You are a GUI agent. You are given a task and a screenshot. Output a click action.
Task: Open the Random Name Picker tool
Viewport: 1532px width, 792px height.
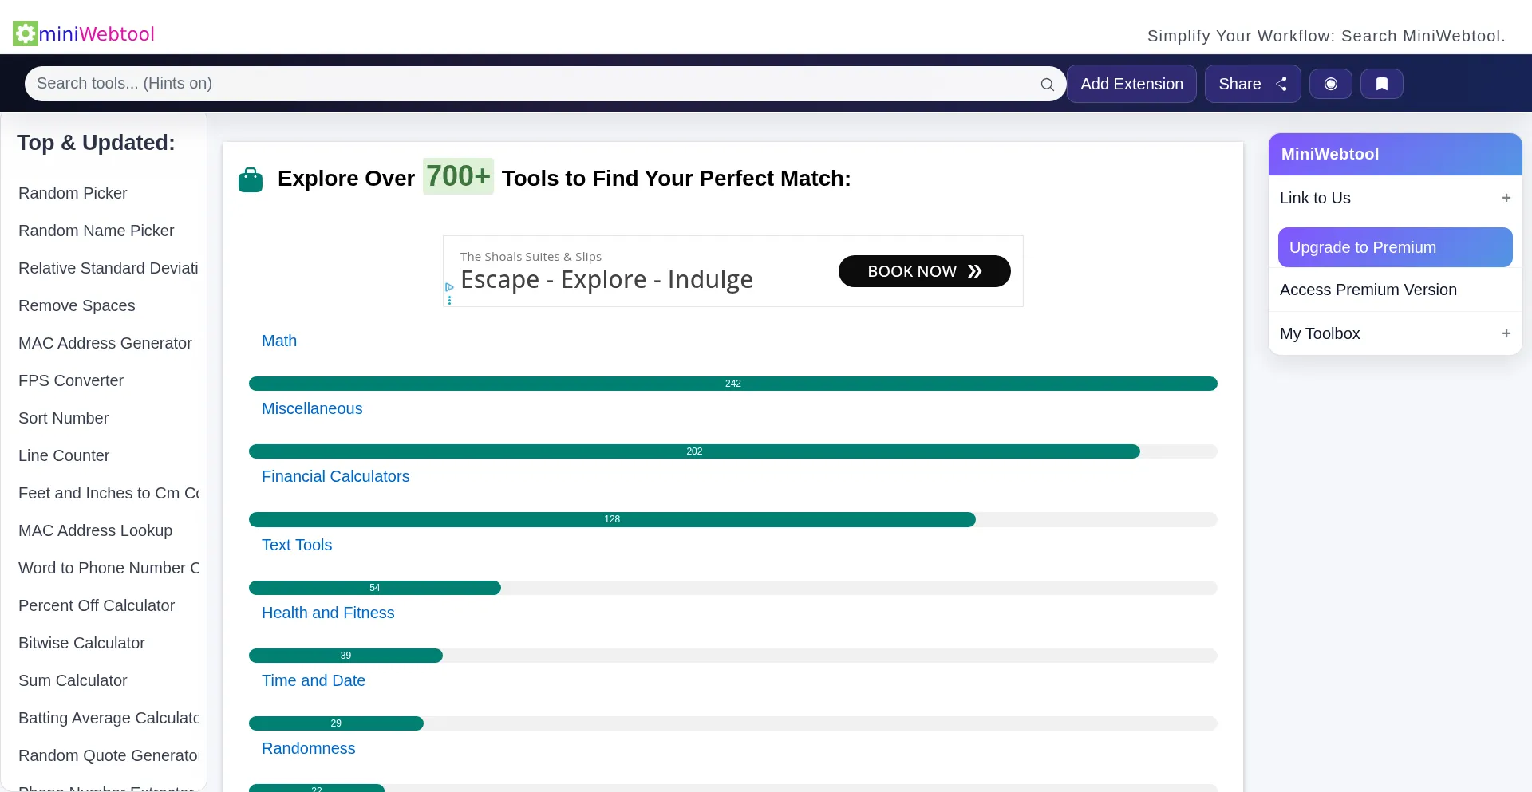(x=96, y=231)
